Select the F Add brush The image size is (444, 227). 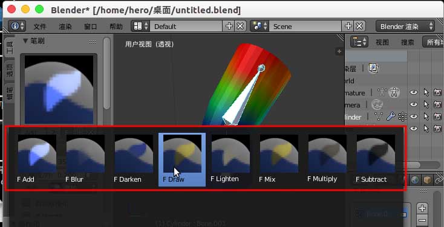tap(37, 159)
